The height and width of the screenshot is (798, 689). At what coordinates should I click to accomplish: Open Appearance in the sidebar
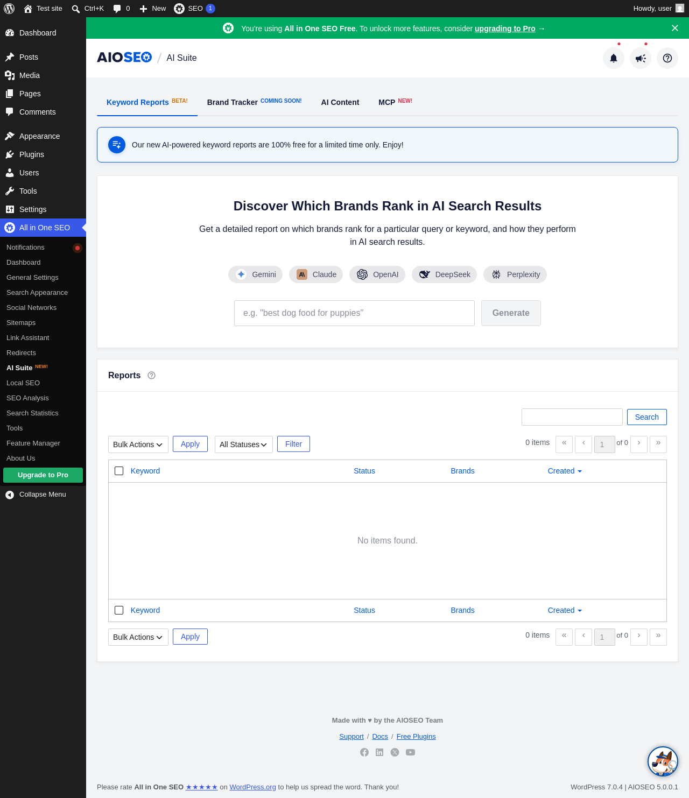[x=43, y=136]
